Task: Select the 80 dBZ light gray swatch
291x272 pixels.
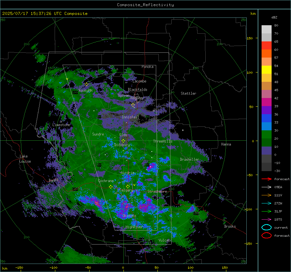Action: (x=266, y=29)
